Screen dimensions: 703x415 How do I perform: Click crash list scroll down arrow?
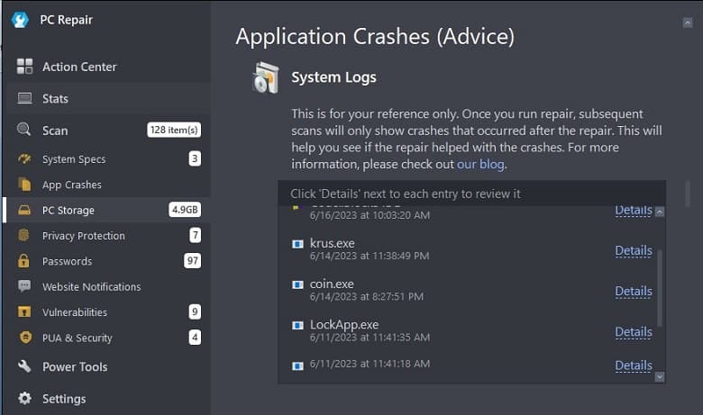[x=660, y=377]
